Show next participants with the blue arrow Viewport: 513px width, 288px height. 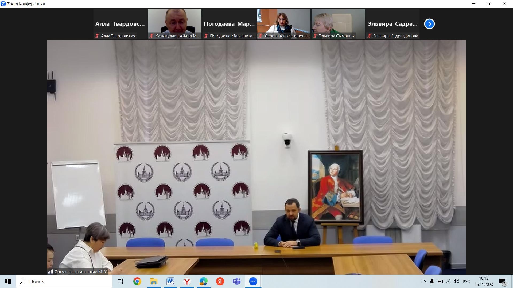[x=429, y=24]
